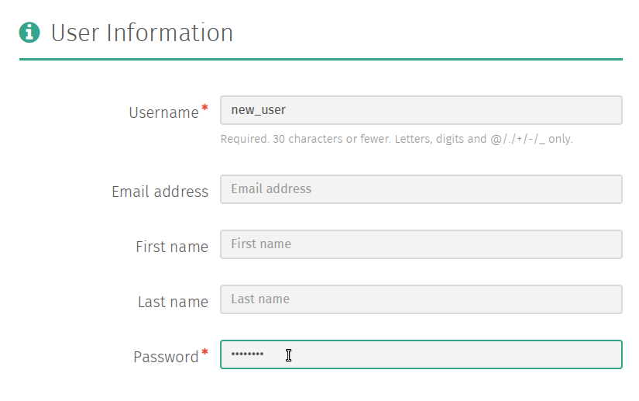Focus the Password input field
The width and height of the screenshot is (639, 401).
tap(421, 354)
